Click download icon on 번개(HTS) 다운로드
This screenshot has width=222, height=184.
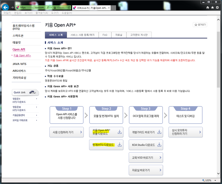point(120,145)
